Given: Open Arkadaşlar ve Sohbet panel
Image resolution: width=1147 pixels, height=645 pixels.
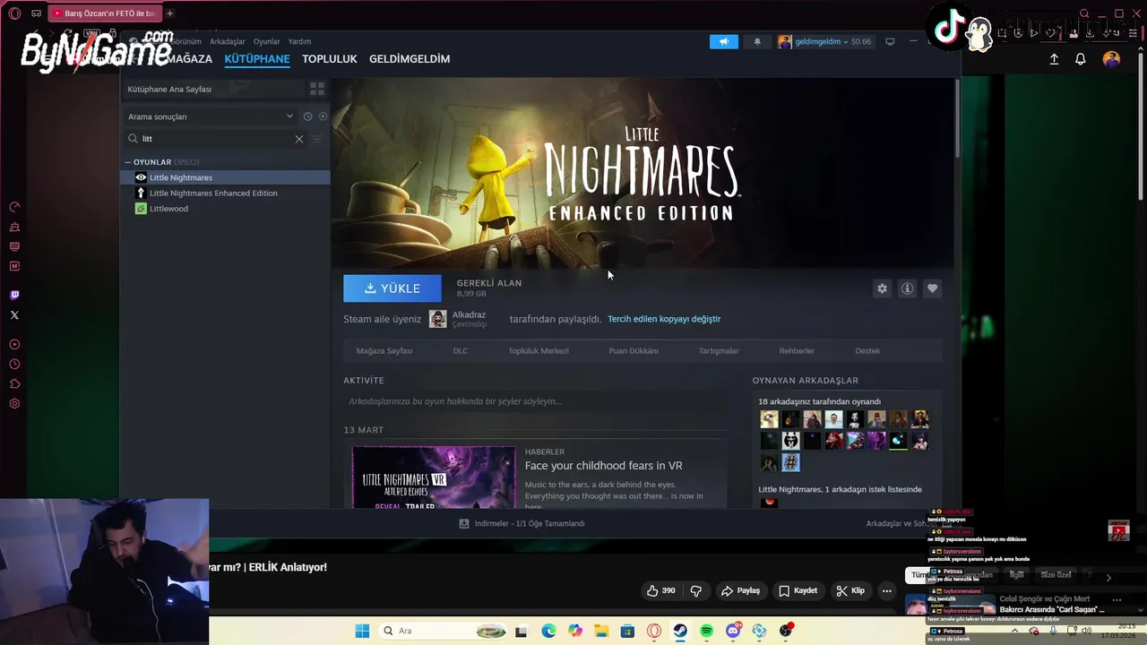Looking at the screenshot, I should click(901, 523).
